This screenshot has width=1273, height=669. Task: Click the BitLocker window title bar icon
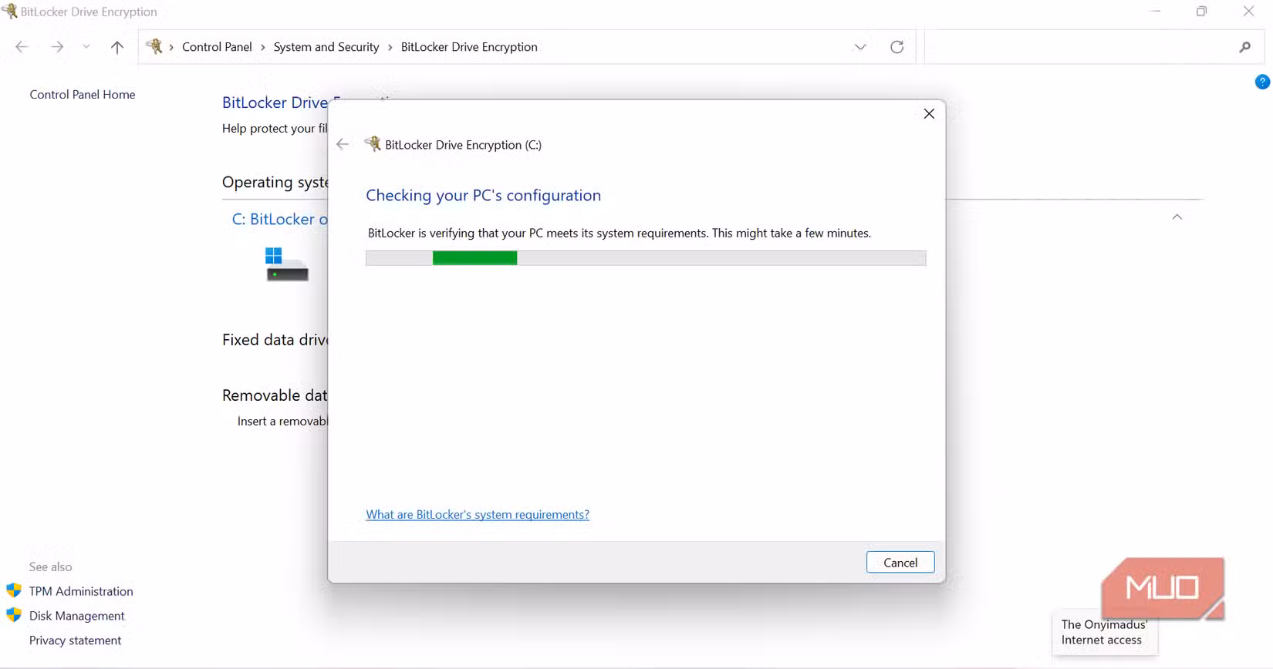tap(9, 11)
